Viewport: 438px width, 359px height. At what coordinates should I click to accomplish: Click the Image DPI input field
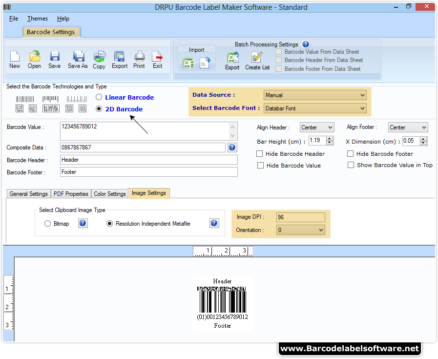(x=301, y=217)
